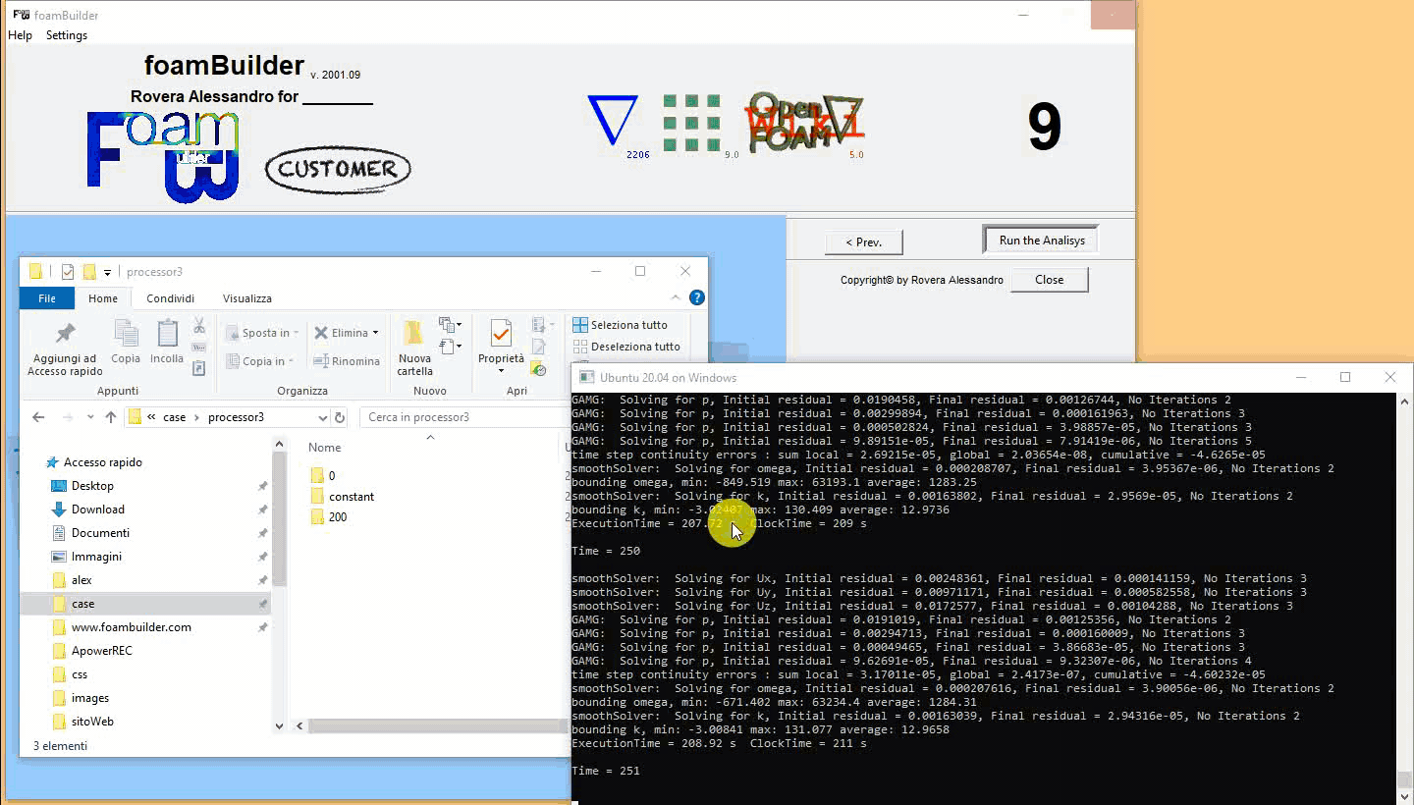The height and width of the screenshot is (805, 1414).
Task: Click the Edit icon in Apri group
Action: 538,347
